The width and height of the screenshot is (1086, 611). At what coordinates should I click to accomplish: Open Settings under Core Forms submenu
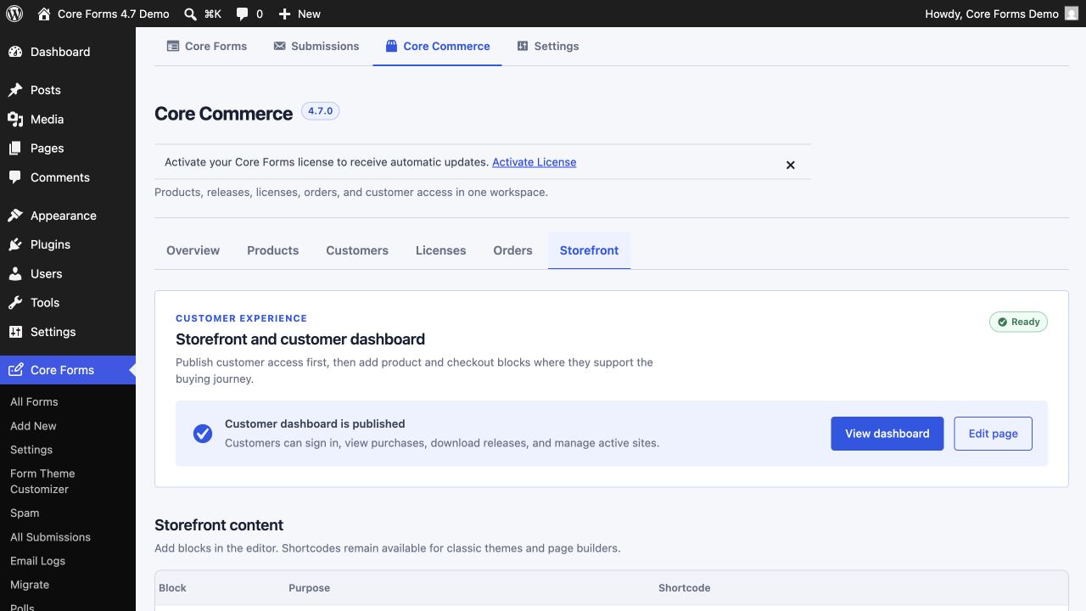tap(31, 450)
